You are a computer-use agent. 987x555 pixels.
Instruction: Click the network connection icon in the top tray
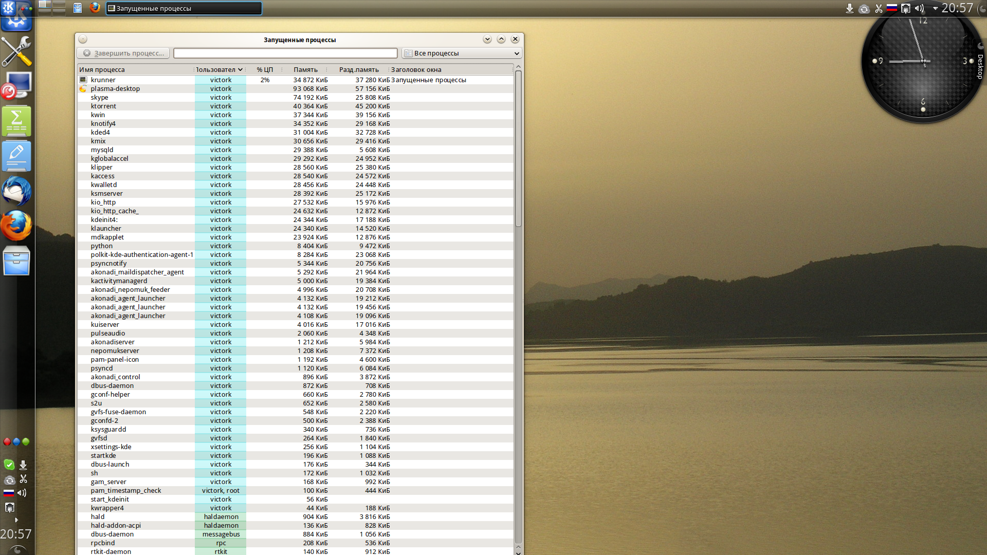[x=906, y=8]
